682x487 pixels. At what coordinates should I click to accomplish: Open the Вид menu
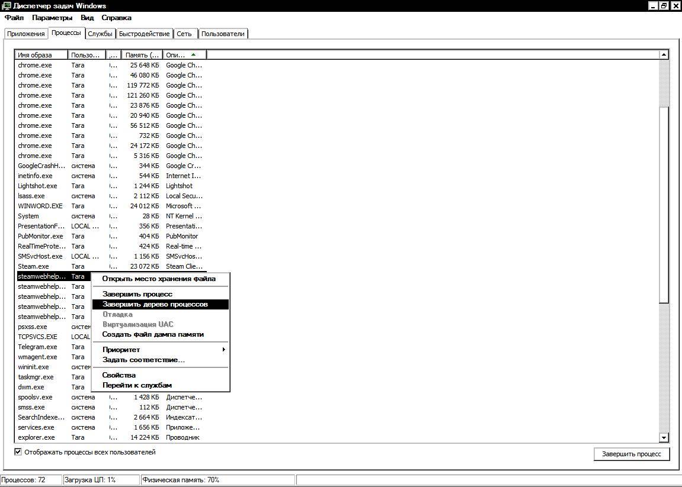tap(87, 18)
